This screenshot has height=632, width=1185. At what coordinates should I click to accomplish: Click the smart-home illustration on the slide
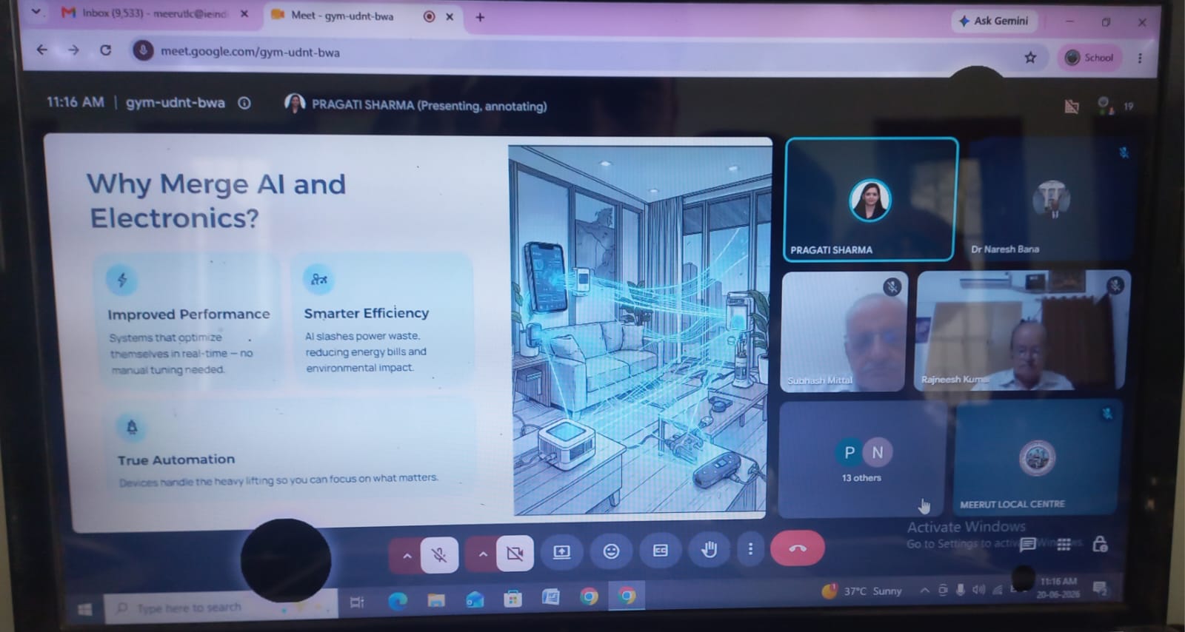[639, 329]
